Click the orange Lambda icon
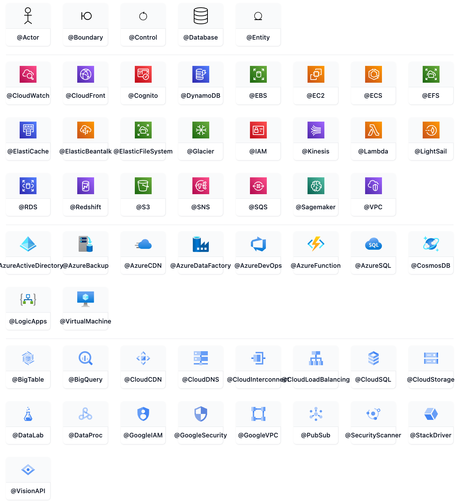 click(x=373, y=130)
